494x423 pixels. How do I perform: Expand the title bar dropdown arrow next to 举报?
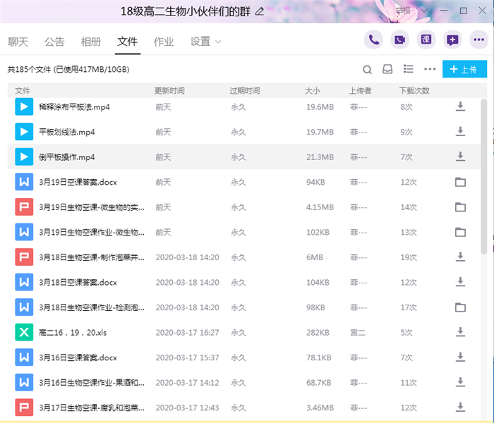tap(423, 11)
